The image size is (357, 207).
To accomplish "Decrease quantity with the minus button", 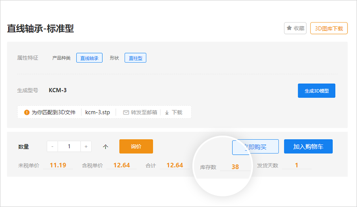I will [x=52, y=146].
